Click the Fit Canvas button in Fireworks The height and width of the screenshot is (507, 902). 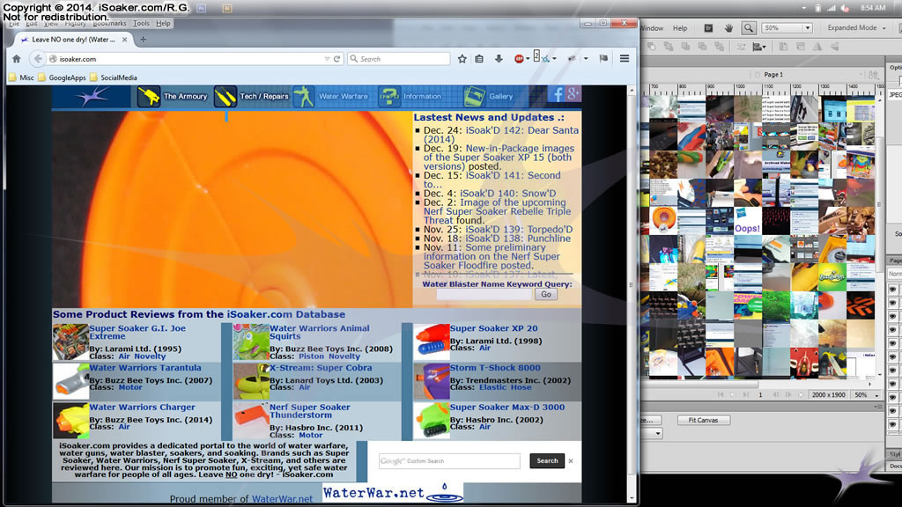(703, 420)
